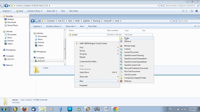
Task: Click game controller taskbar icon
Action: [97, 109]
